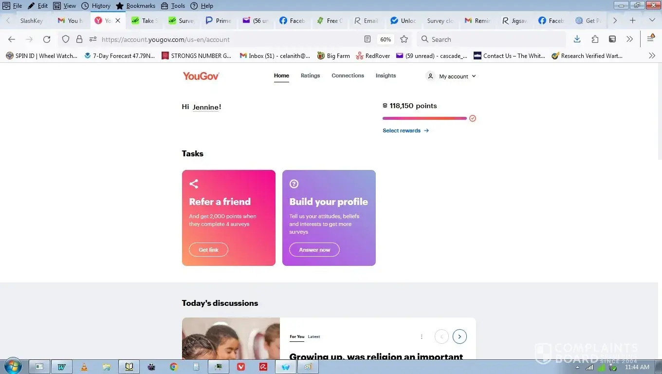This screenshot has width=662, height=374.
Task: Bookmark this page with the star icon
Action: 404,39
